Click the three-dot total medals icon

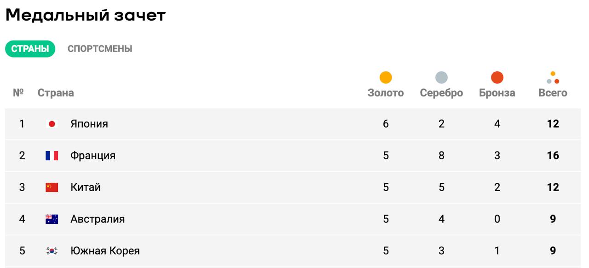point(553,78)
